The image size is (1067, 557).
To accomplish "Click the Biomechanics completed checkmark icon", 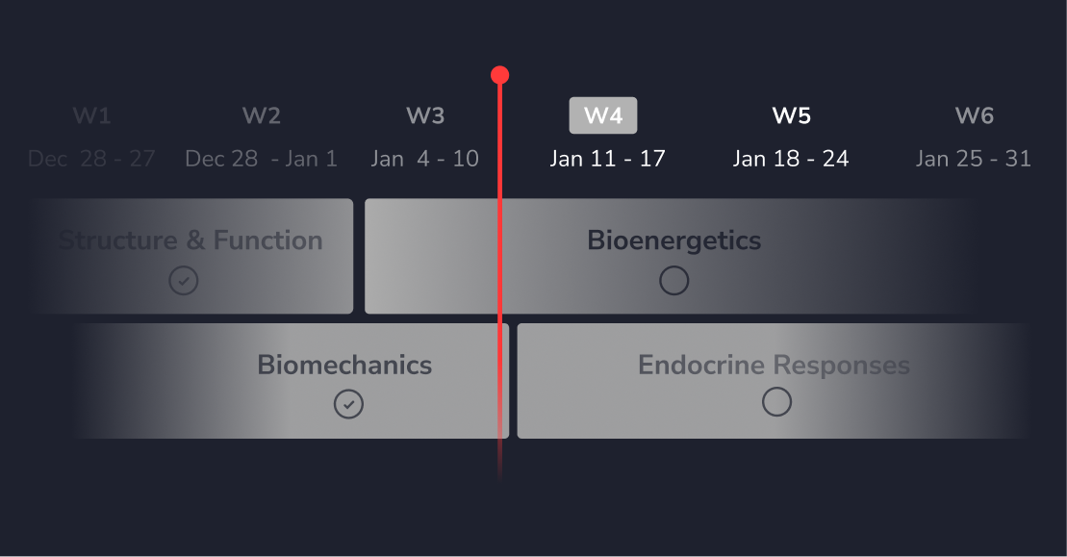I will point(348,405).
